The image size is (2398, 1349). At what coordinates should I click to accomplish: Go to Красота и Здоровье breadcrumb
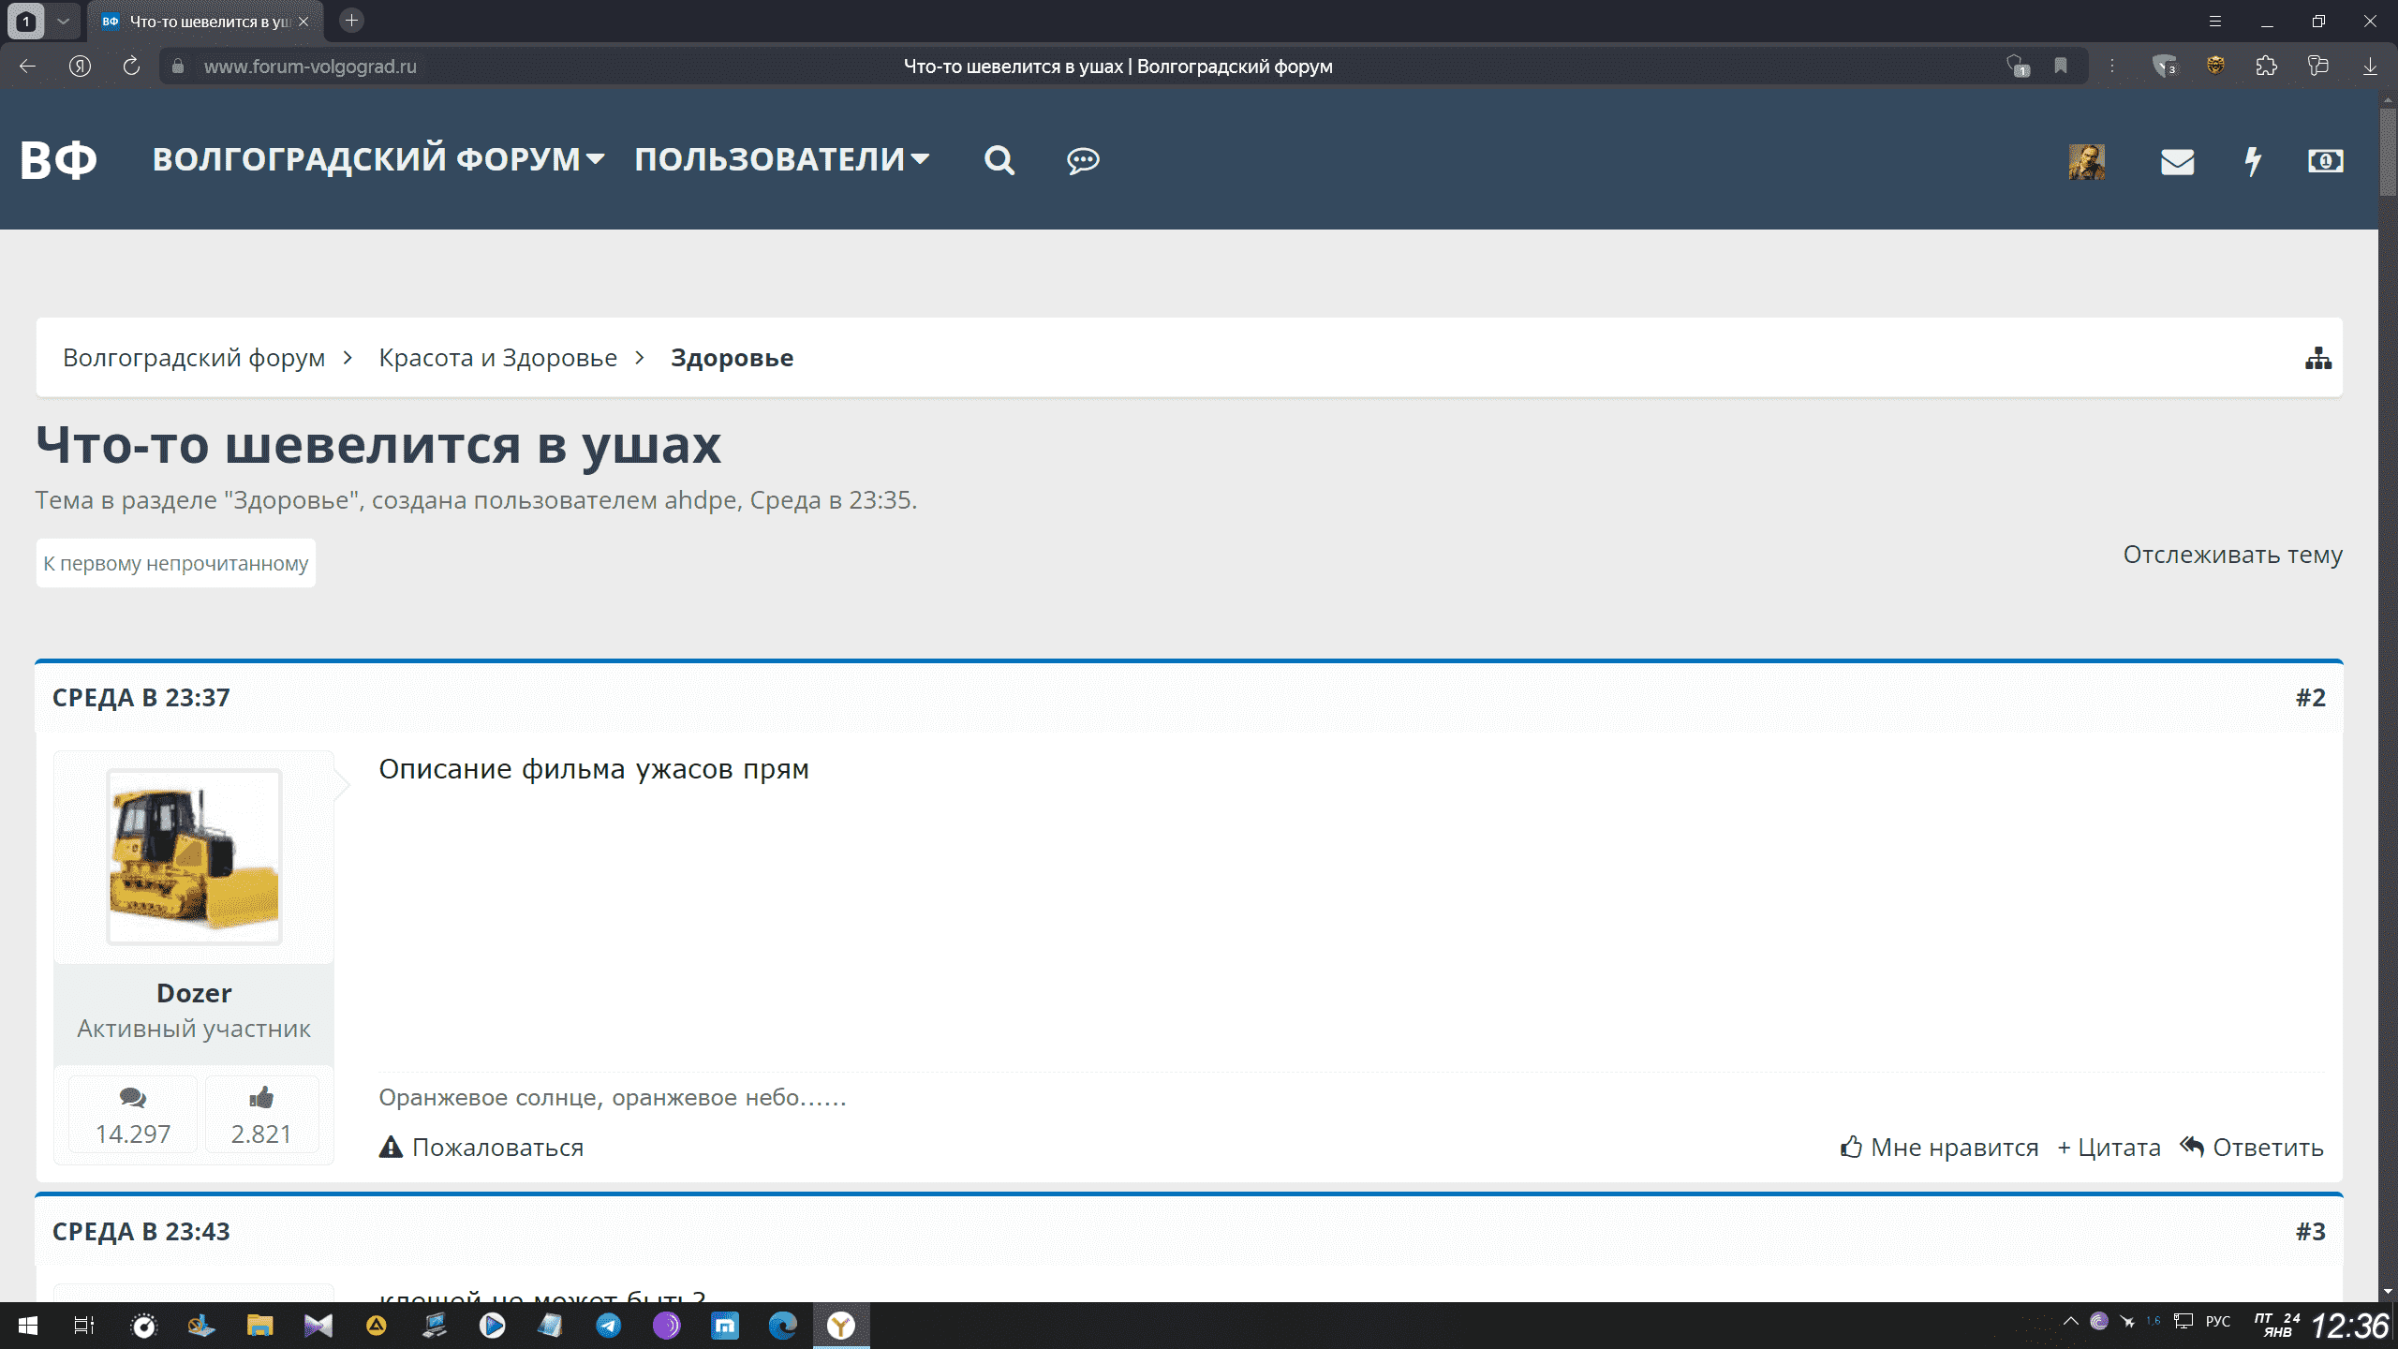497,358
